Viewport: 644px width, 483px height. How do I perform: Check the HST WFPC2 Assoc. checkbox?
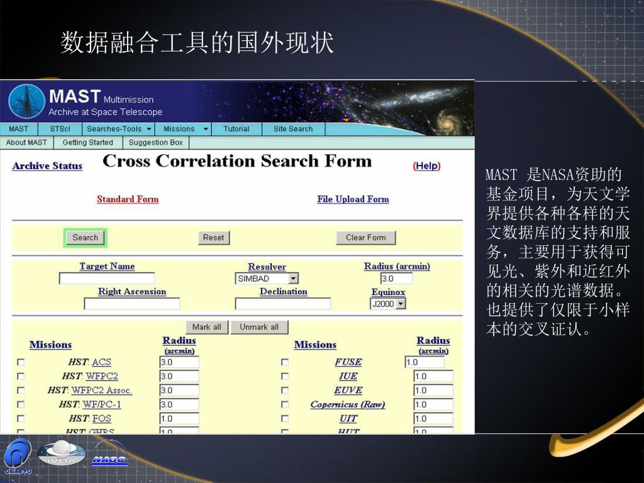click(21, 390)
